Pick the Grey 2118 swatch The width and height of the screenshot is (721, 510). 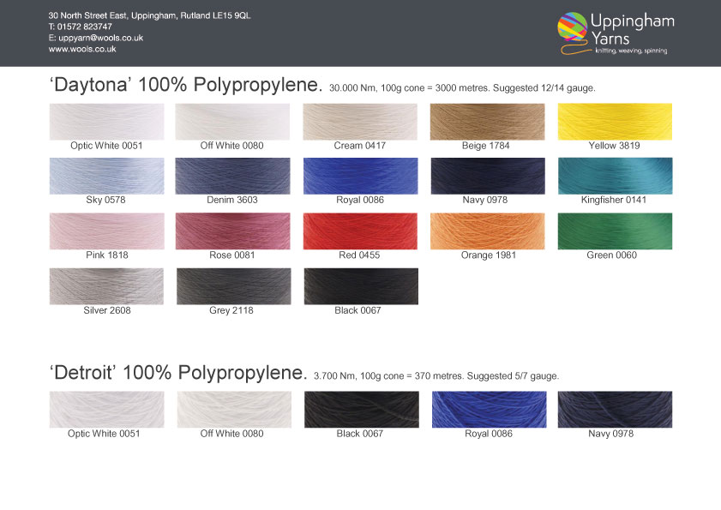point(232,285)
